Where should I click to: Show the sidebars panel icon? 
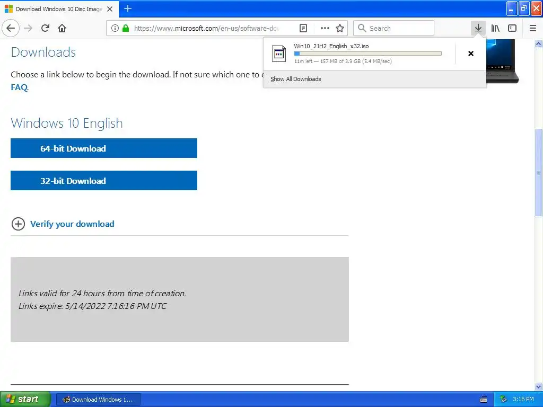point(512,28)
